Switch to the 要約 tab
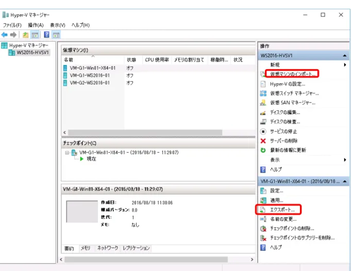 coord(69,248)
